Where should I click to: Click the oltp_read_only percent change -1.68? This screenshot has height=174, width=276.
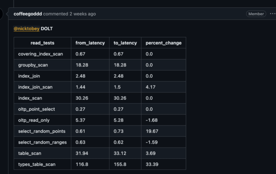click(151, 120)
